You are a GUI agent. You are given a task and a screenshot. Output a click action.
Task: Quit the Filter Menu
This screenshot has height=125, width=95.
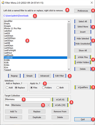pos(83,119)
